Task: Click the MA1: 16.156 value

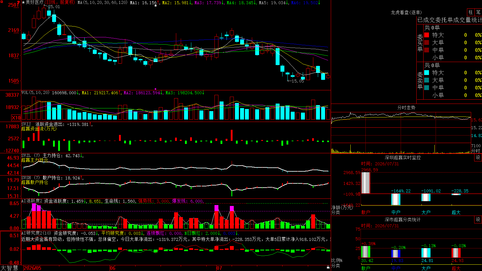Action: coord(143,2)
